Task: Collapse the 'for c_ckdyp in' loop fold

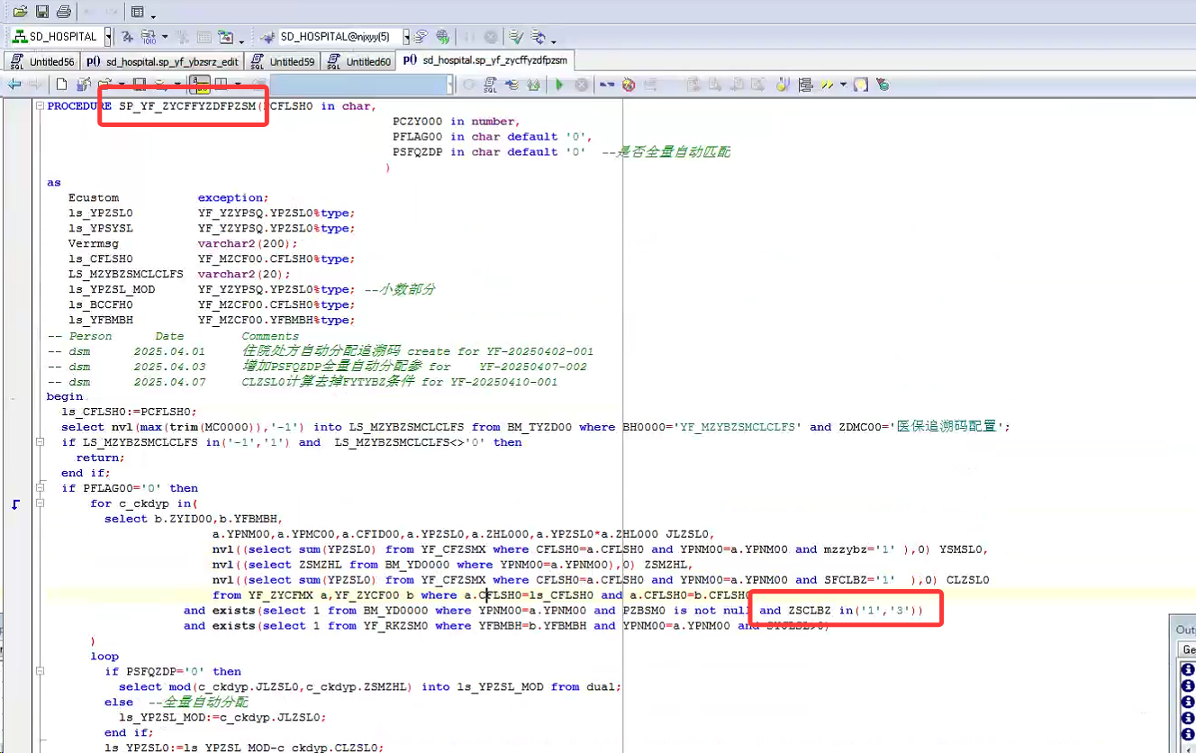Action: pos(41,504)
